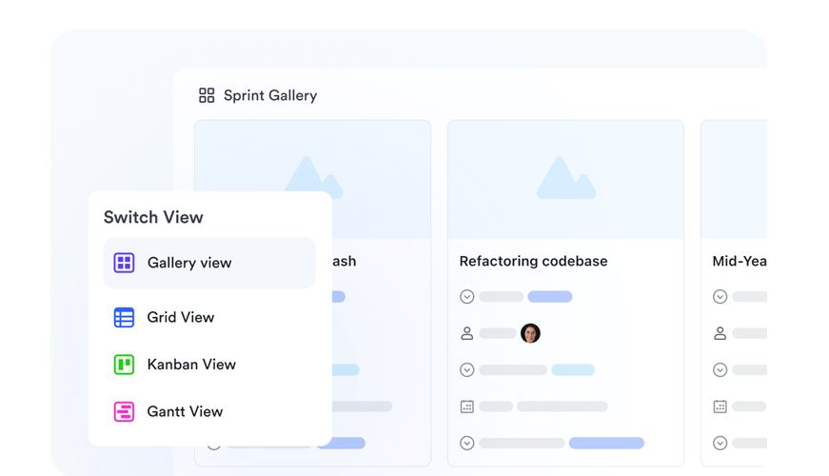Open the Sprint Gallery heading
Image resolution: width=829 pixels, height=476 pixels.
coord(269,95)
